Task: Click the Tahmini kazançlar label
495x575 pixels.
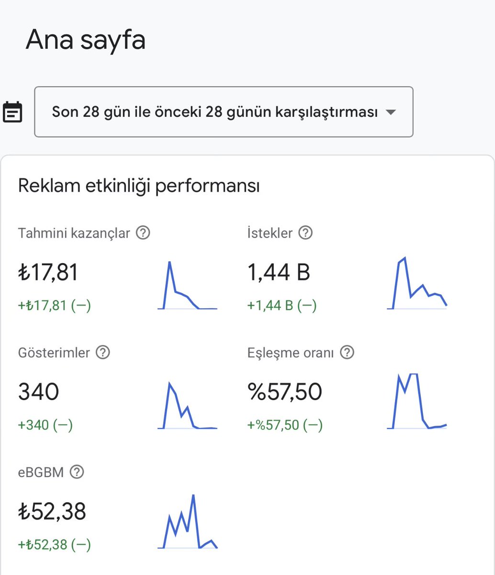Action: tap(74, 233)
